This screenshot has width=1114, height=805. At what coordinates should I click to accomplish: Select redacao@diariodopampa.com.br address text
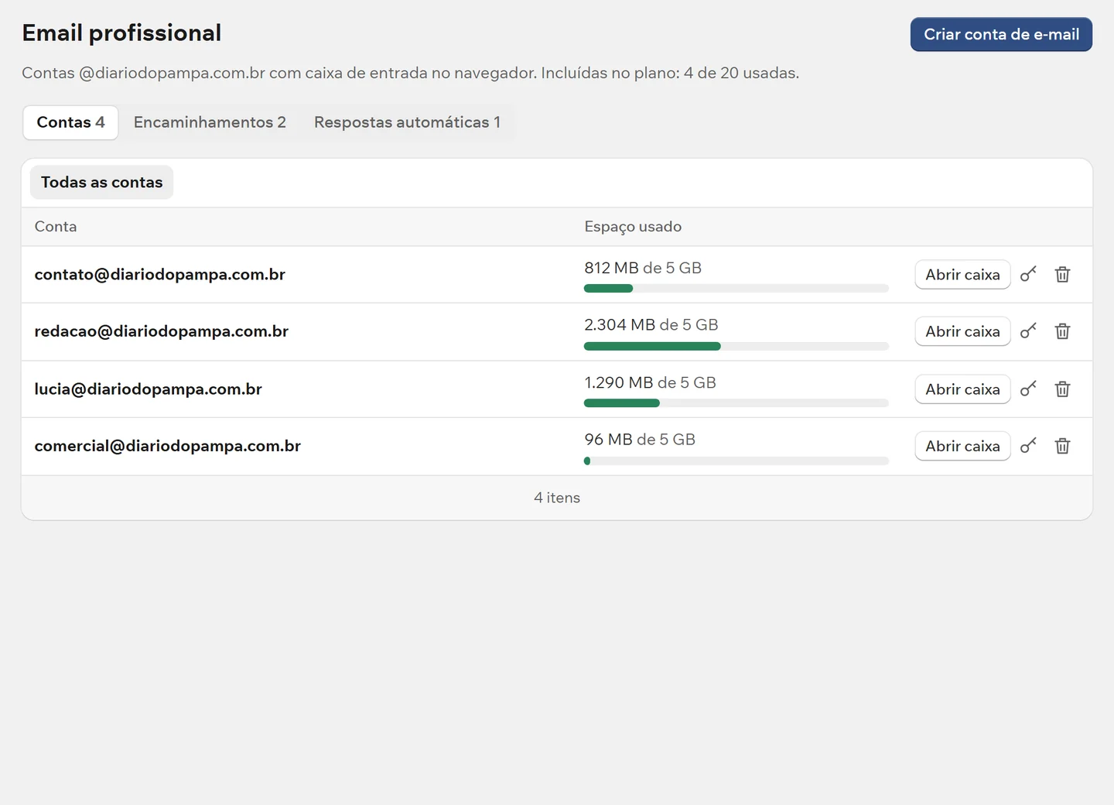(x=162, y=331)
